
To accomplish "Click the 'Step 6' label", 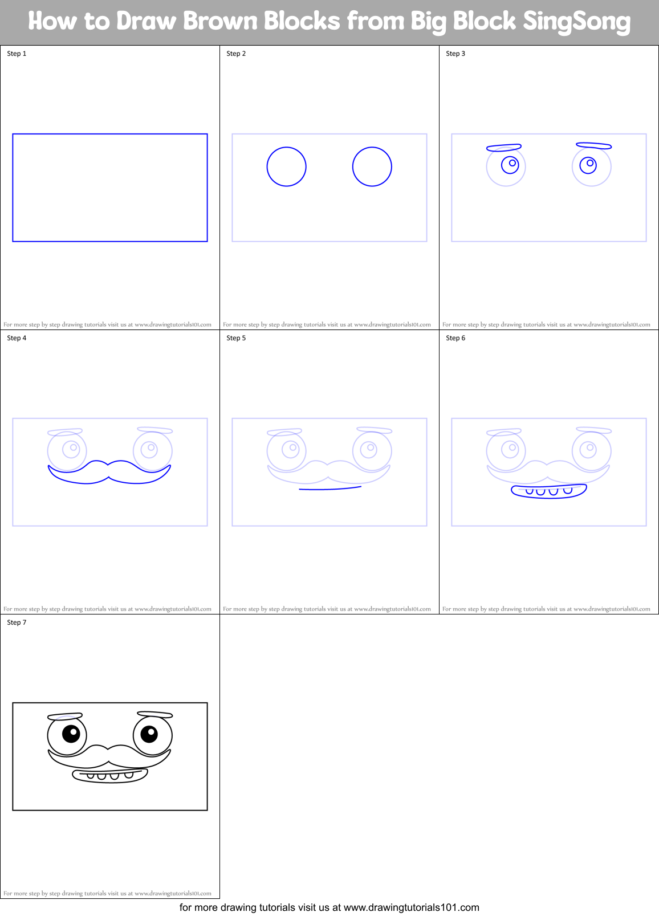I will pyautogui.click(x=455, y=338).
